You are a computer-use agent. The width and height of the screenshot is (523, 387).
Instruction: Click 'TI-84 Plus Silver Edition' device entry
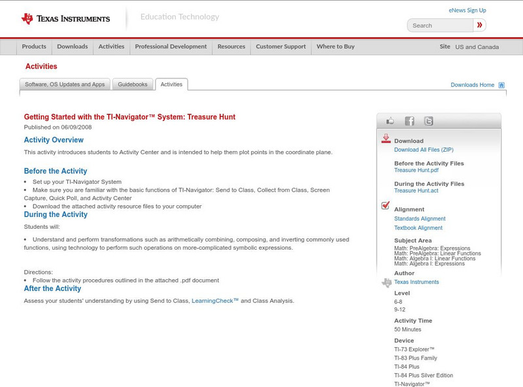[x=423, y=375]
